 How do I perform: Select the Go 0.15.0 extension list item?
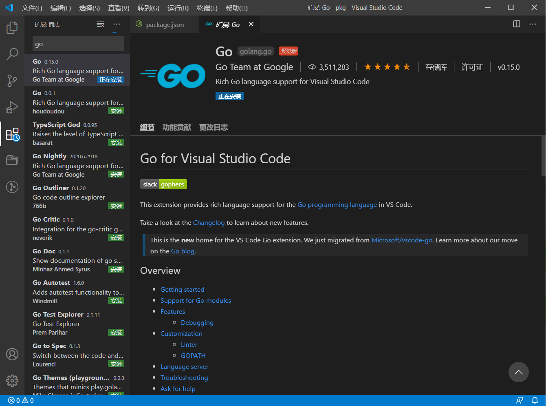77,70
